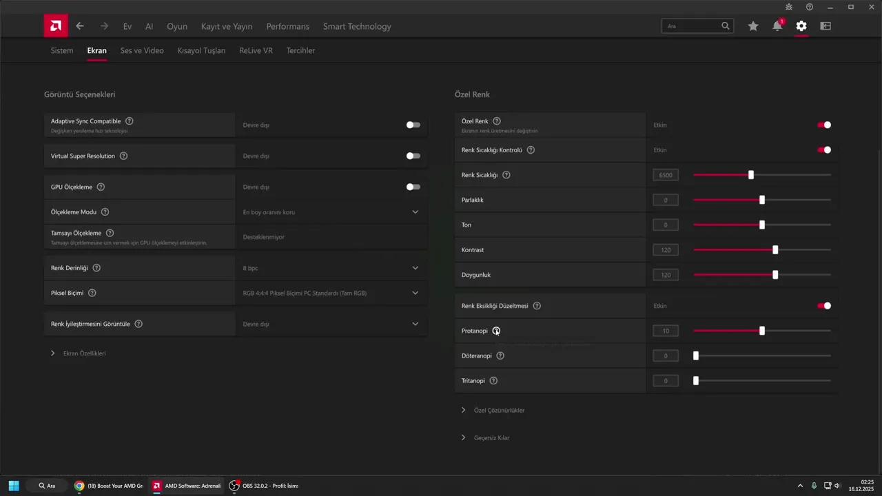Expand Ekran Özellikleri section
Screen dimensions: 882x496
(78, 353)
